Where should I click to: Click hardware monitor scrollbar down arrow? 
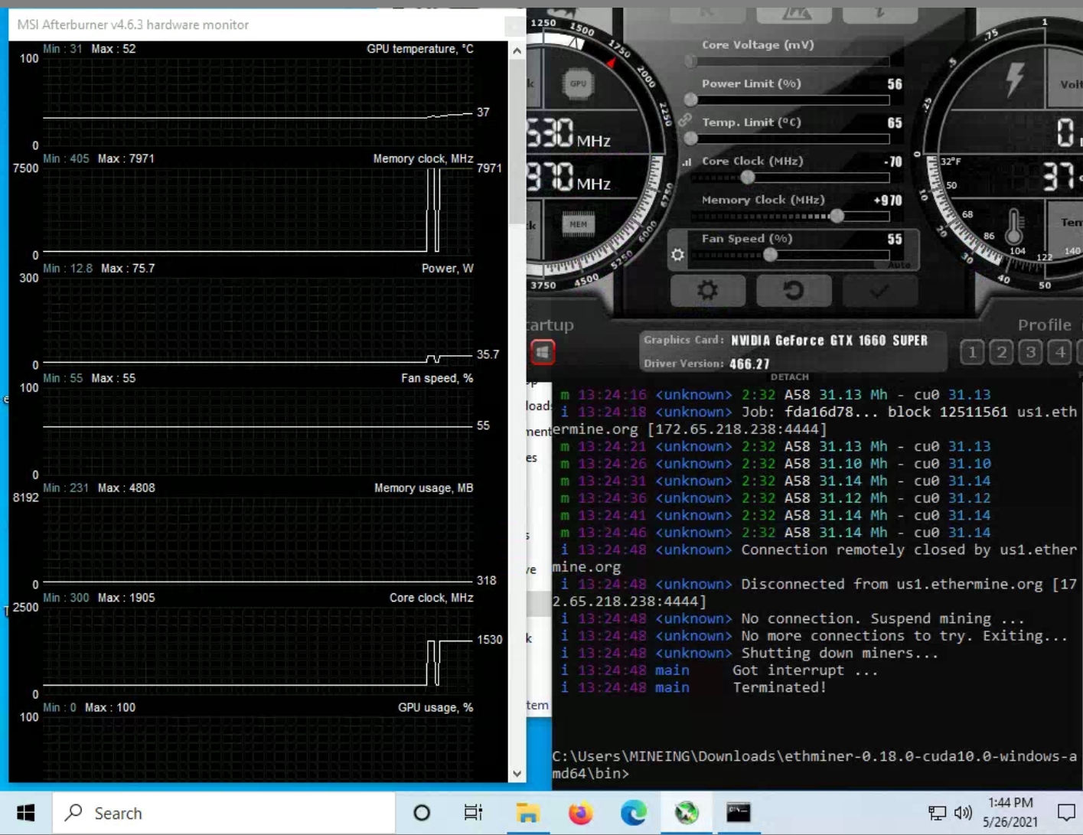[517, 774]
